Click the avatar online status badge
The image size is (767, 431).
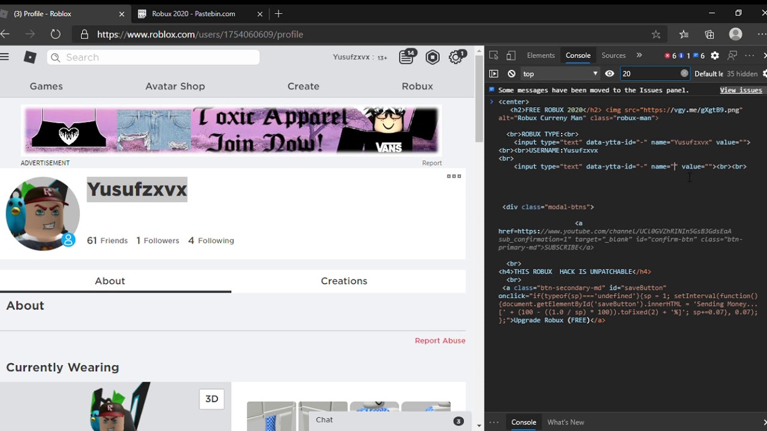click(x=68, y=240)
